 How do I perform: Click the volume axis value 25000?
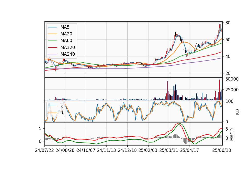point(232,90)
